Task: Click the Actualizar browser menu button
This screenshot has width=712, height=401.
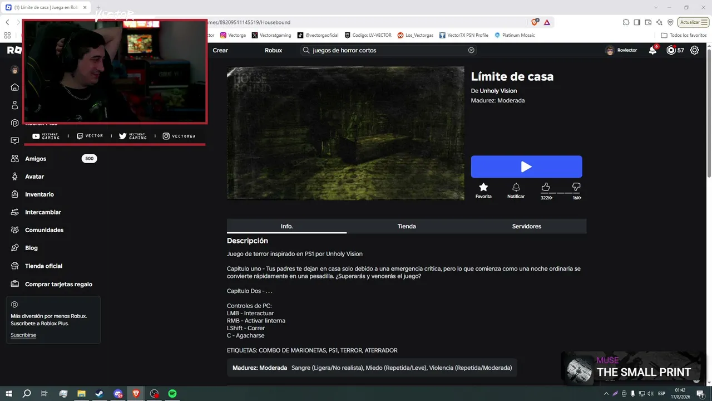Action: coord(694,22)
